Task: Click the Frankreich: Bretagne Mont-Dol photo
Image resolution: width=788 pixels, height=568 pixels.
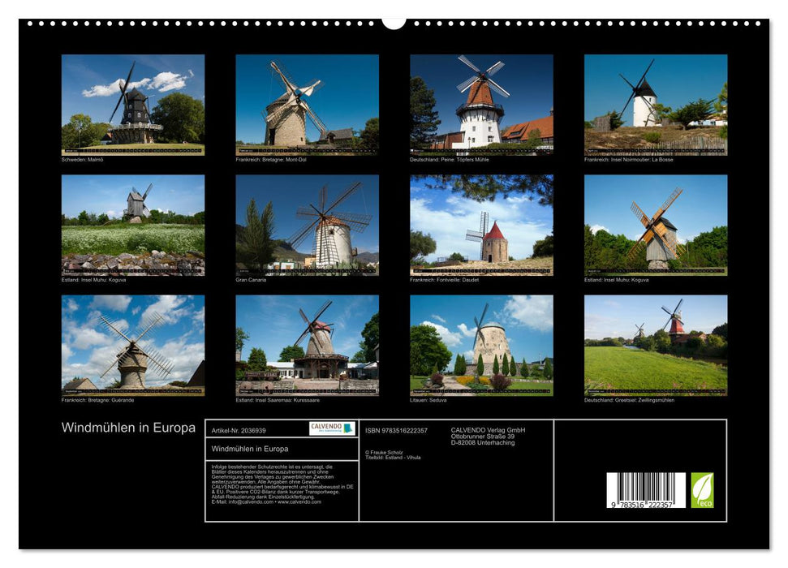Action: (306, 104)
